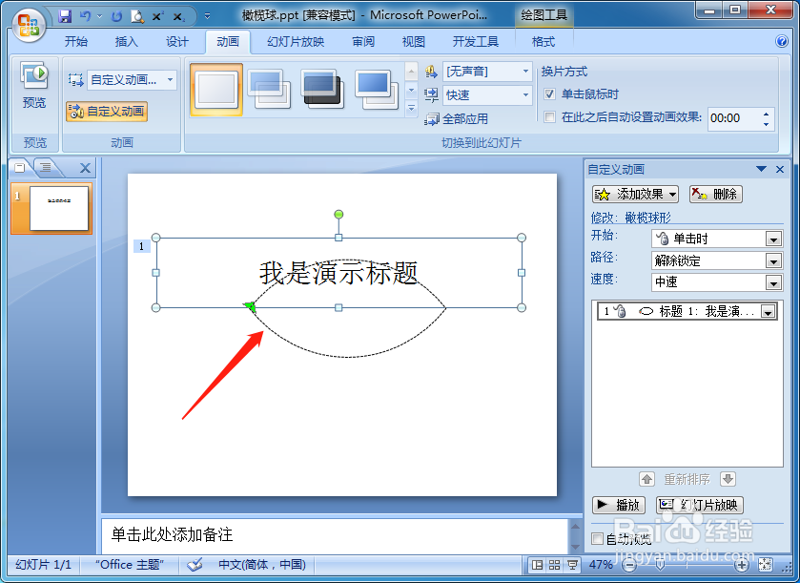Image resolution: width=800 pixels, height=583 pixels.
Task: Open the 幻灯片放映 ribbon tab
Action: [x=296, y=42]
